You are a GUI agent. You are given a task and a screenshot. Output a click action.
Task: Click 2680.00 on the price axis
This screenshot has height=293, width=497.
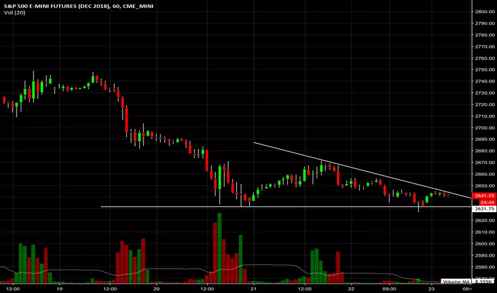tap(485, 151)
